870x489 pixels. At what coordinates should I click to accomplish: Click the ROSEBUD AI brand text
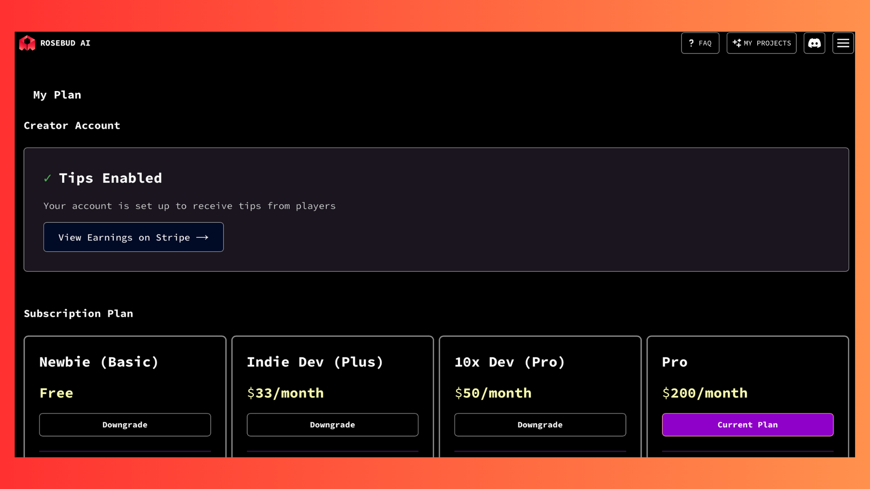pos(65,43)
